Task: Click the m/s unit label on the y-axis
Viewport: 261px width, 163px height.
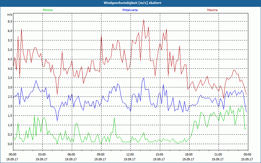Action: pyautogui.click(x=10, y=15)
